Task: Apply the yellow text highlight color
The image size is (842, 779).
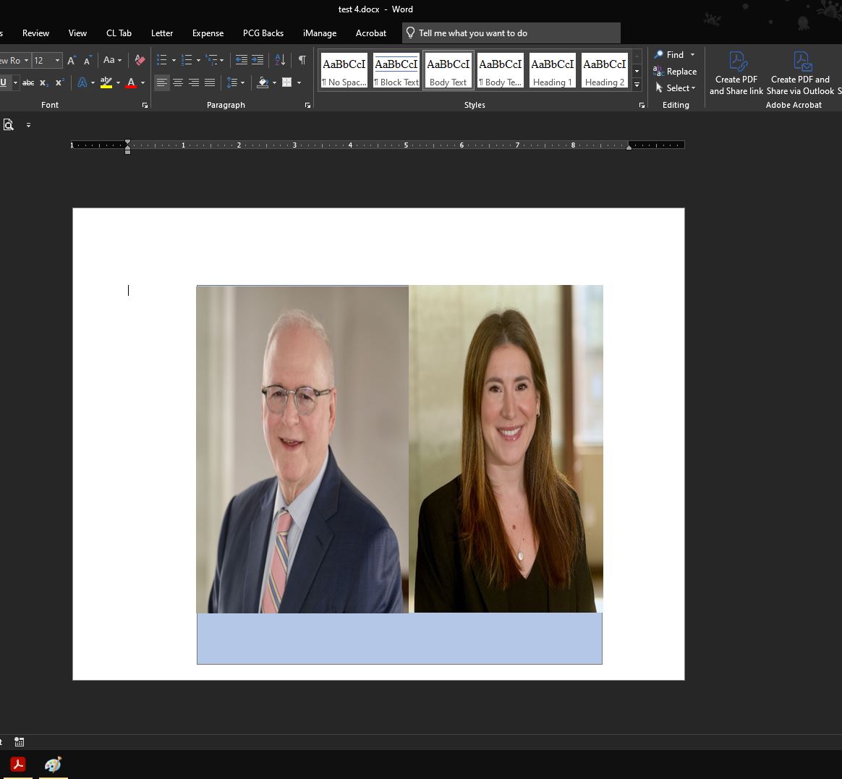Action: click(x=106, y=82)
